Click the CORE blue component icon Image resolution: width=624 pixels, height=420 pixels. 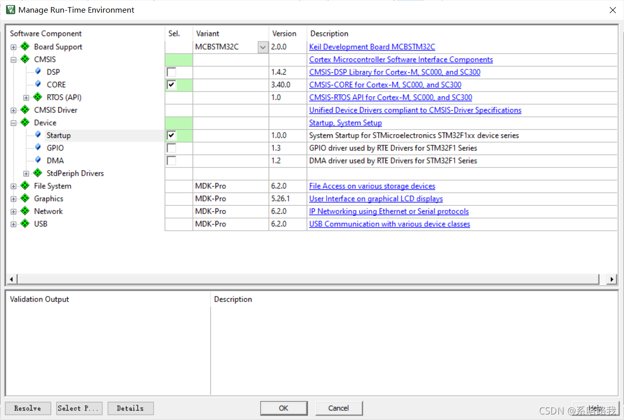[38, 84]
